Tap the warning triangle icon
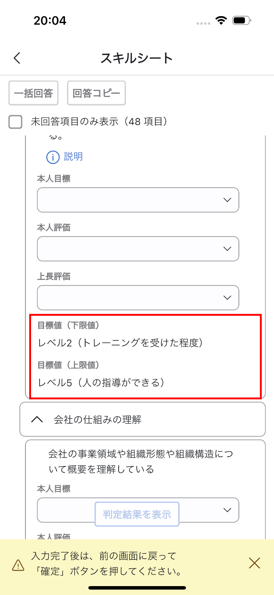Viewport: 274px width, 595px height. coord(18,565)
